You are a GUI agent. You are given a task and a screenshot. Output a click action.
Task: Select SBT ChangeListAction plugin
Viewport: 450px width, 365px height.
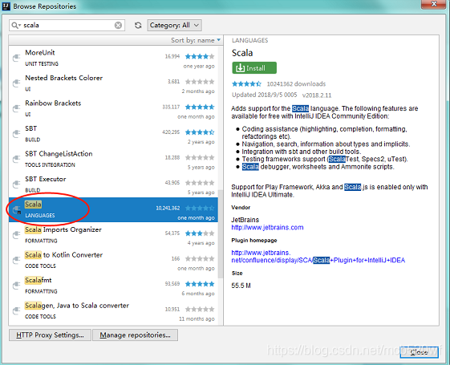113,160
